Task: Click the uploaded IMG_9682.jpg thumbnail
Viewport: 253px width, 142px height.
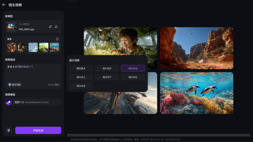Action: 12,26
